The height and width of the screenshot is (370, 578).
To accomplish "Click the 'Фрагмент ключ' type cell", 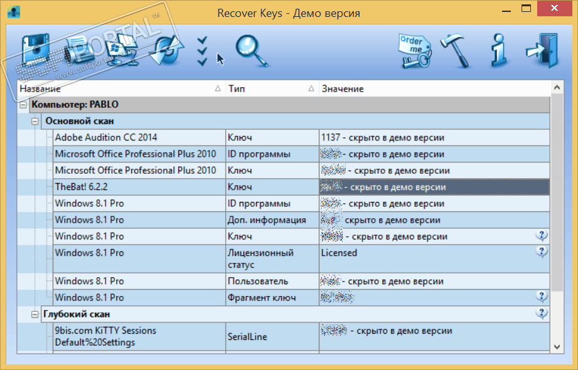I will [x=272, y=298].
